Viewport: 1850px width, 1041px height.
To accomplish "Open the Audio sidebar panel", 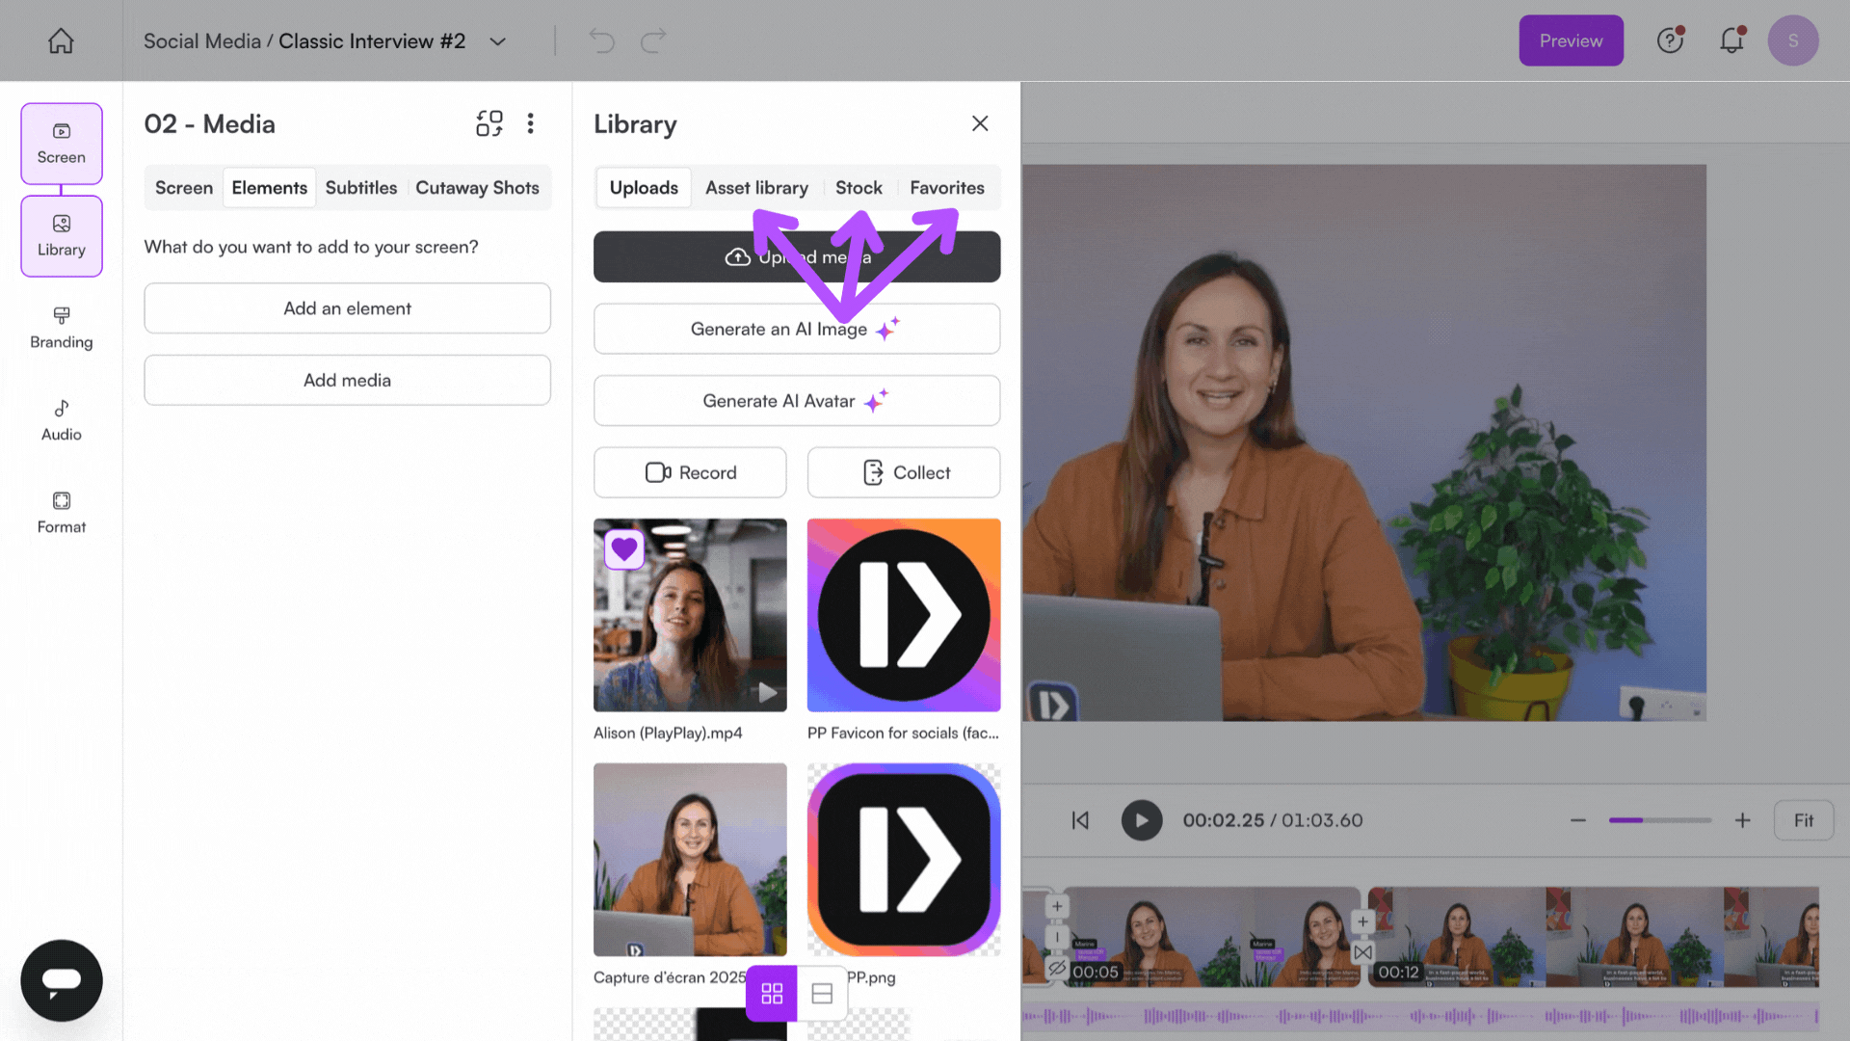I will click(x=61, y=420).
